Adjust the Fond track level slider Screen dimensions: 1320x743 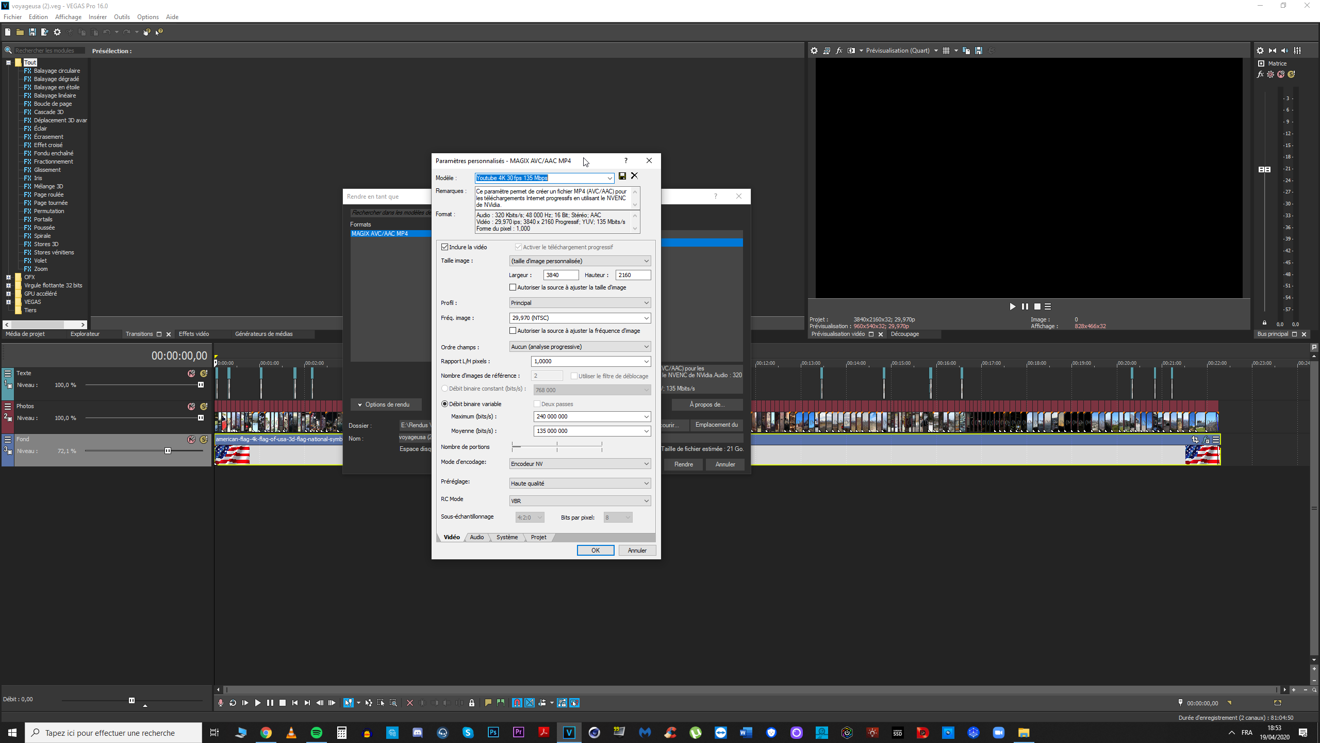(x=168, y=451)
